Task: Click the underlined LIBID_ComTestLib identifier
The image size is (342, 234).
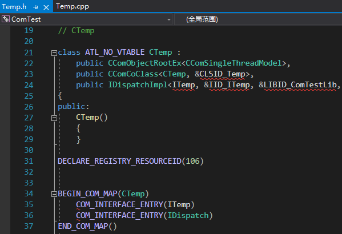Action: (300, 85)
